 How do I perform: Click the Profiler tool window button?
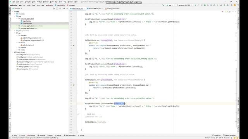tap(58, 136)
